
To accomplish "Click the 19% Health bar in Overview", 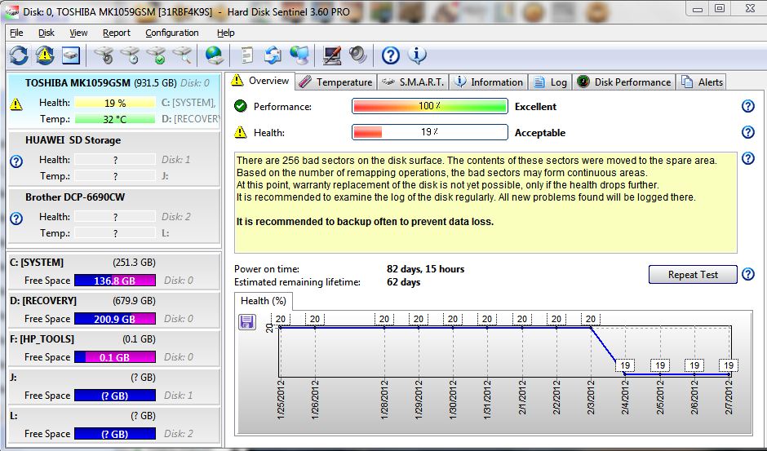I will tap(429, 132).
